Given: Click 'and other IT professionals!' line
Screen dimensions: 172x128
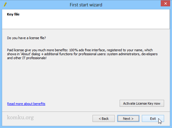Looking at the screenshot, I should click(x=27, y=58).
